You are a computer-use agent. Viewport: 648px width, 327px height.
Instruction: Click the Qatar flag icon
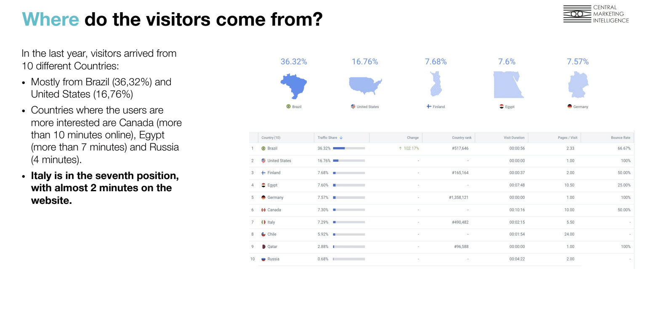pos(263,247)
